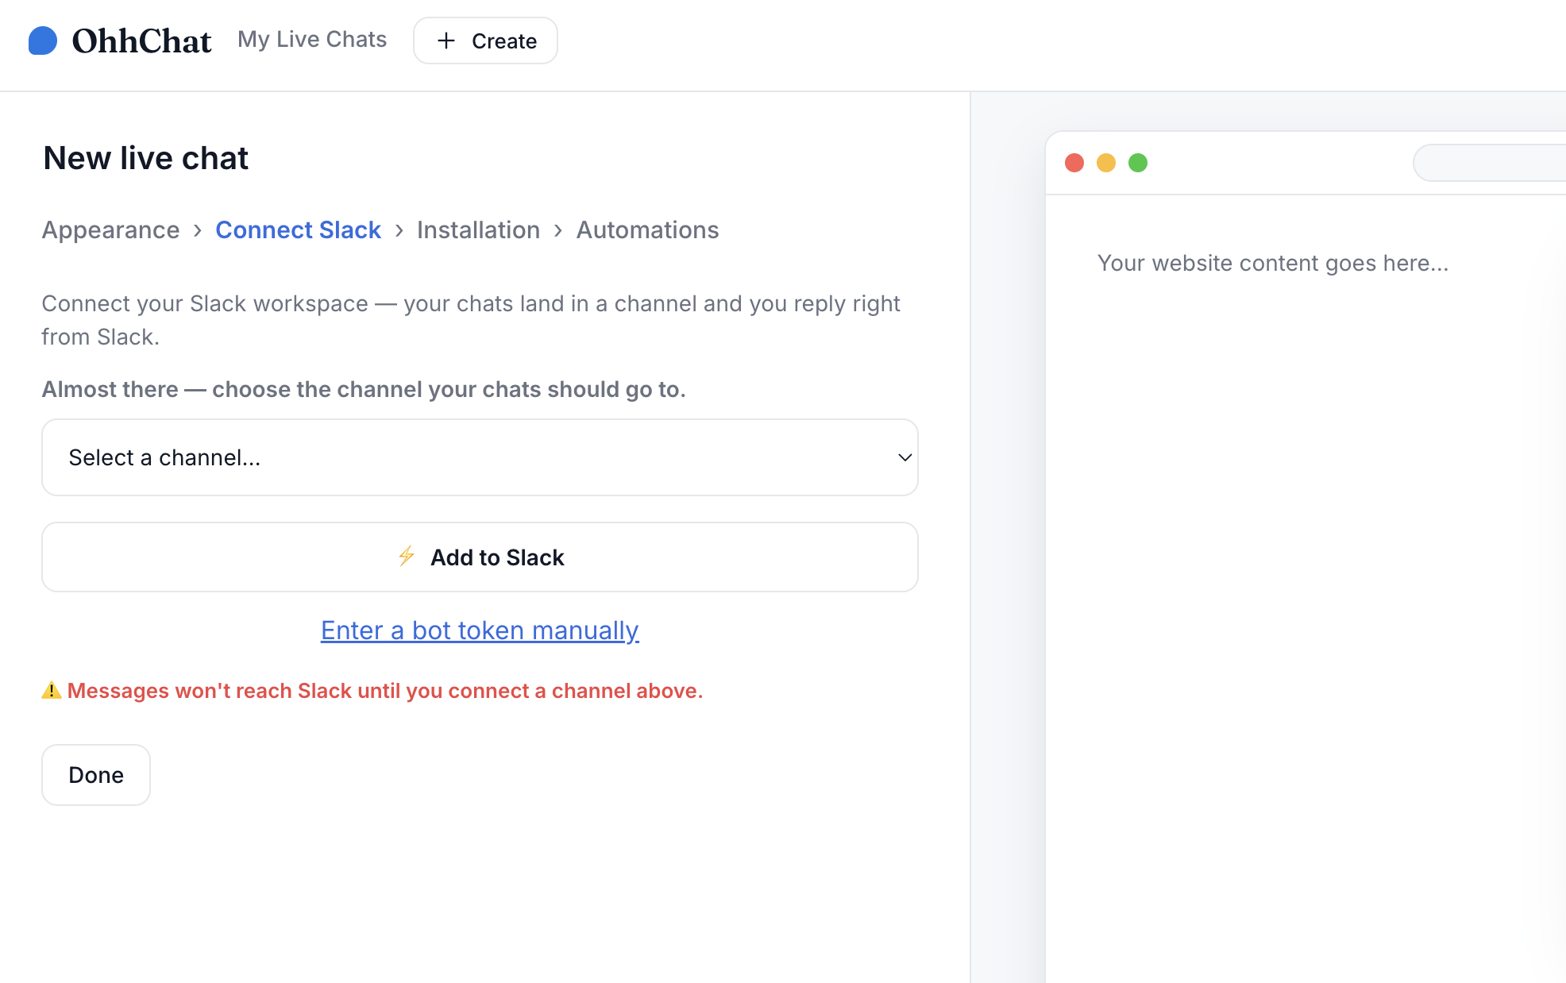This screenshot has width=1566, height=983.
Task: Click the "Messages won't reach Slack" warning text
Action: pyautogui.click(x=385, y=691)
